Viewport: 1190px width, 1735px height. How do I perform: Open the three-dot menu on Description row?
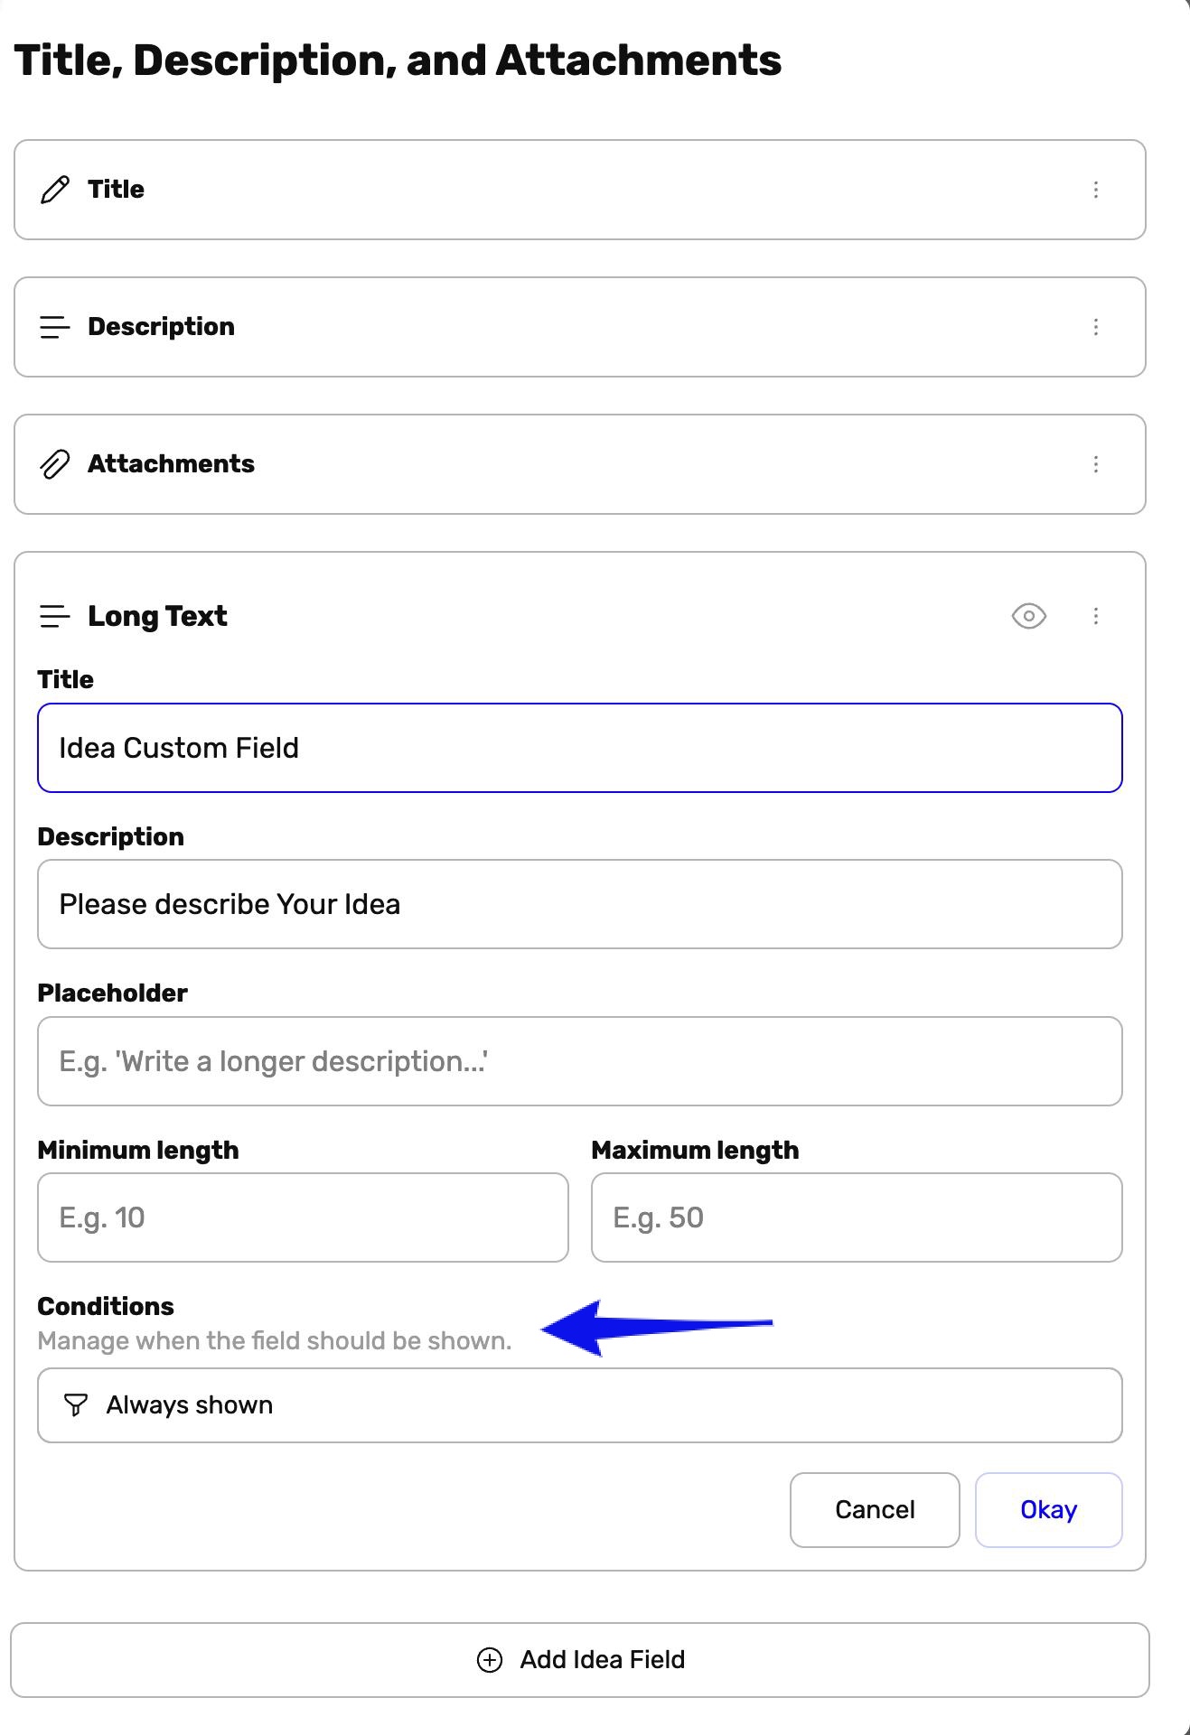tap(1096, 327)
